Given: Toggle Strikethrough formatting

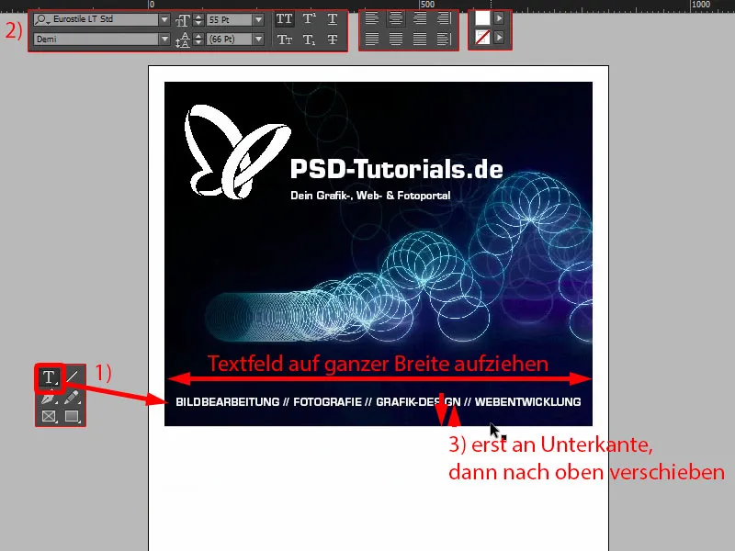Looking at the screenshot, I should point(333,39).
